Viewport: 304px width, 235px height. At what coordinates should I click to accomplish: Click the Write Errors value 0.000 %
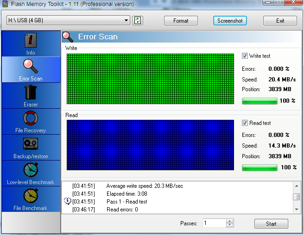[x=279, y=69]
